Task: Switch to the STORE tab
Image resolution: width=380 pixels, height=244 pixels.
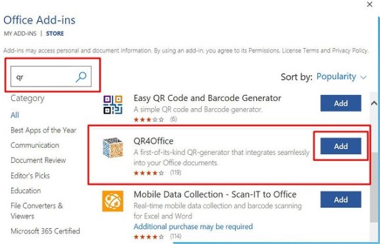Action: pos(55,34)
